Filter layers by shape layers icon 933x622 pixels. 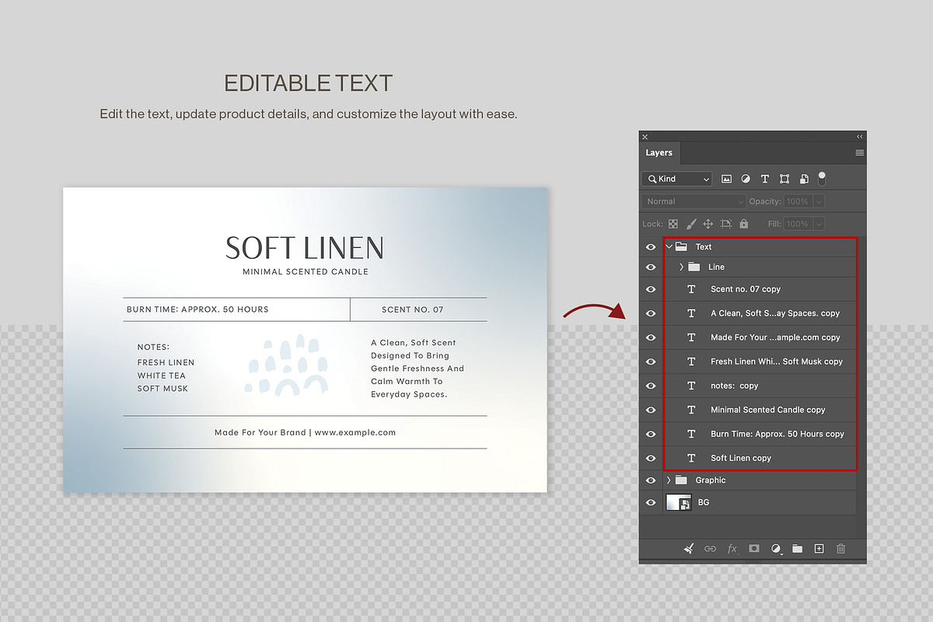coord(784,179)
